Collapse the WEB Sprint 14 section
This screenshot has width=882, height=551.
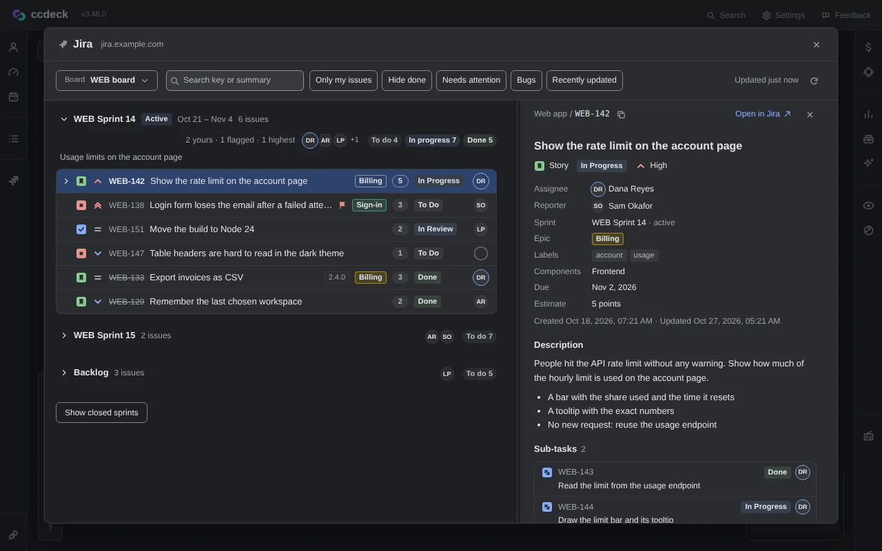[x=64, y=119]
